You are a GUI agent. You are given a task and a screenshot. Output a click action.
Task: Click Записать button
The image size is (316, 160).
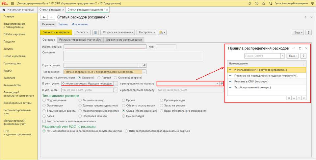pos(82,33)
